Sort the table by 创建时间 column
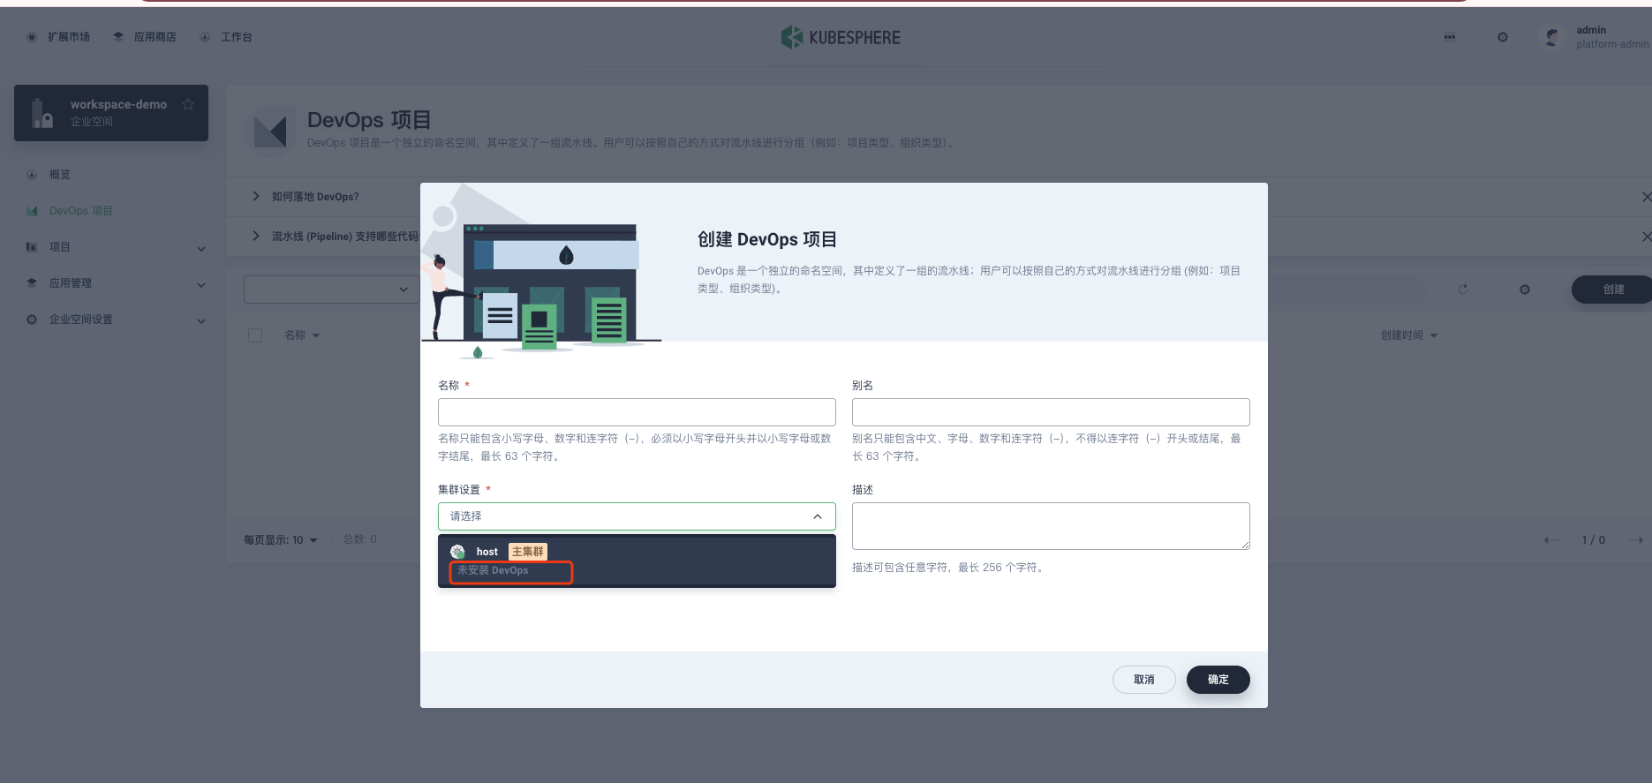This screenshot has width=1652, height=783. click(x=1409, y=335)
